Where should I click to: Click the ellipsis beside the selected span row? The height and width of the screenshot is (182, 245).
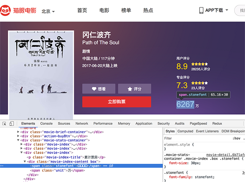(x=2, y=166)
